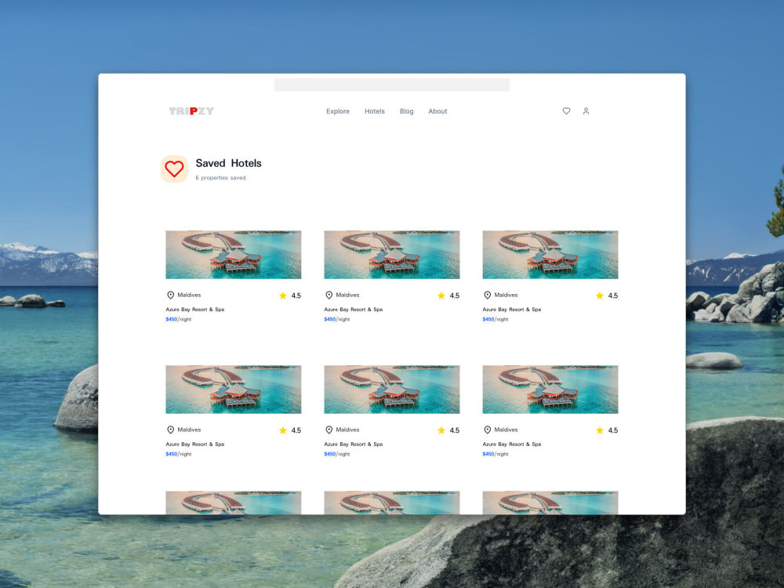This screenshot has width=784, height=588.
Task: Open Azure Bay Resort & Spa, second-row right card
Action: point(512,444)
